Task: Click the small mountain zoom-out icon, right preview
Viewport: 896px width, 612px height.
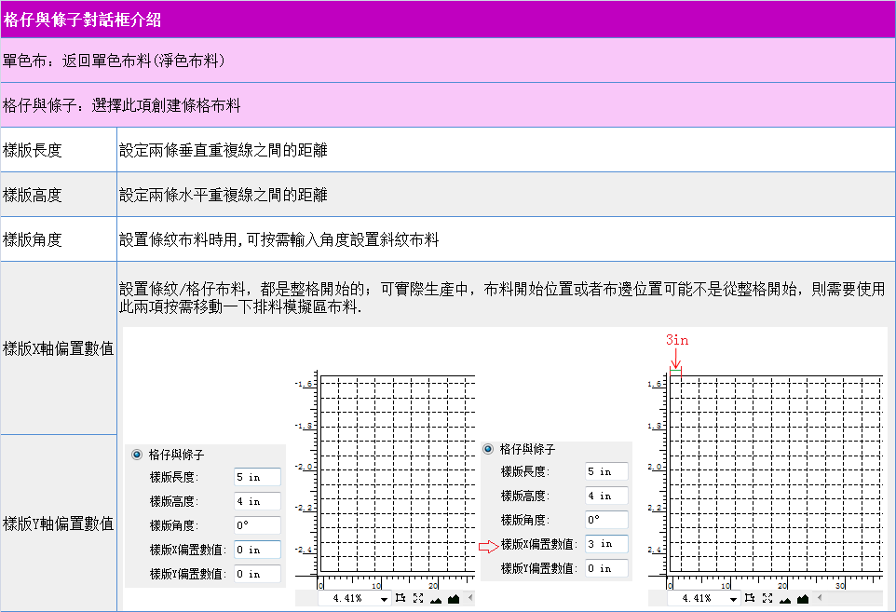Action: coord(785,599)
